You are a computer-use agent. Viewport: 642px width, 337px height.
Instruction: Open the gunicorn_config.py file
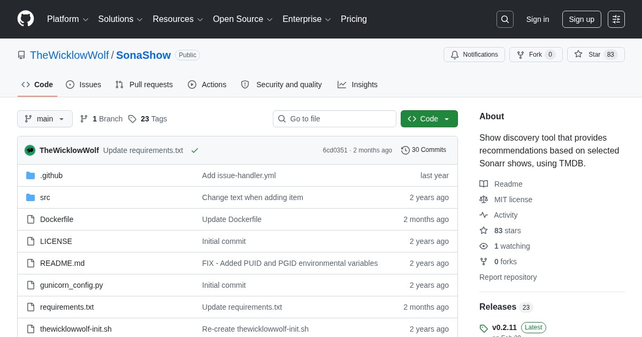pyautogui.click(x=72, y=285)
